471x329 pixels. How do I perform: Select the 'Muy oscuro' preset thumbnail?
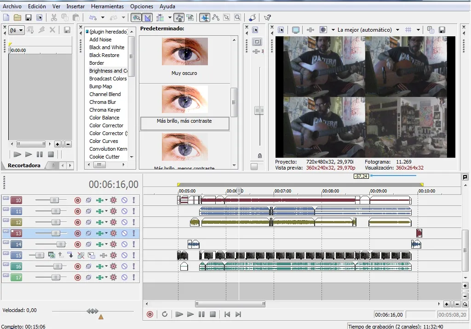[x=184, y=51]
